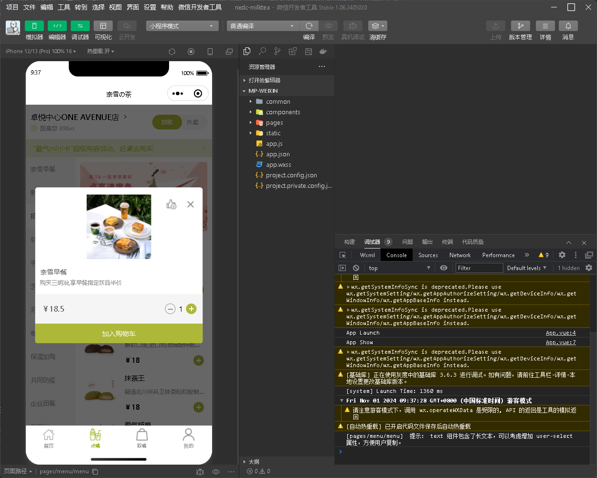Viewport: 597px width, 478px height.
Task: Open the 普通编译 compile mode dropdown
Action: [263, 26]
